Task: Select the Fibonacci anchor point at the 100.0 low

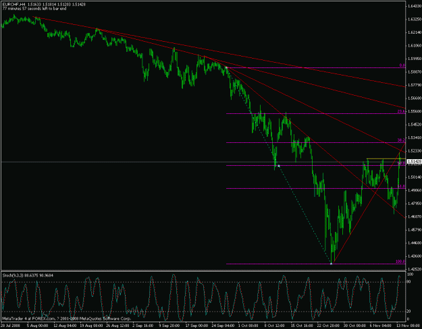Action: coord(331,264)
